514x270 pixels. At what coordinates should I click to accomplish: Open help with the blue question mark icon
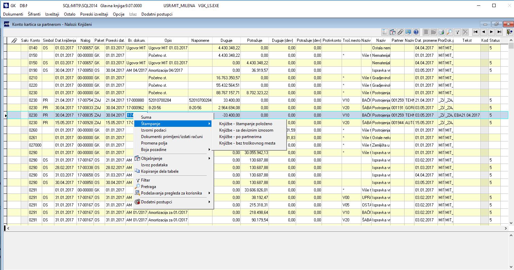tap(416, 32)
